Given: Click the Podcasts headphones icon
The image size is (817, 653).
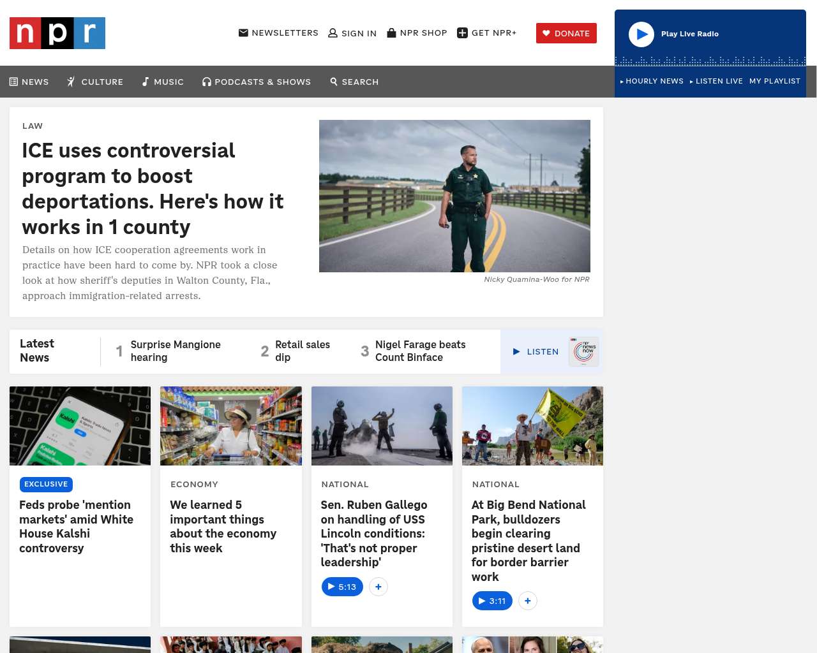Looking at the screenshot, I should coord(207,82).
